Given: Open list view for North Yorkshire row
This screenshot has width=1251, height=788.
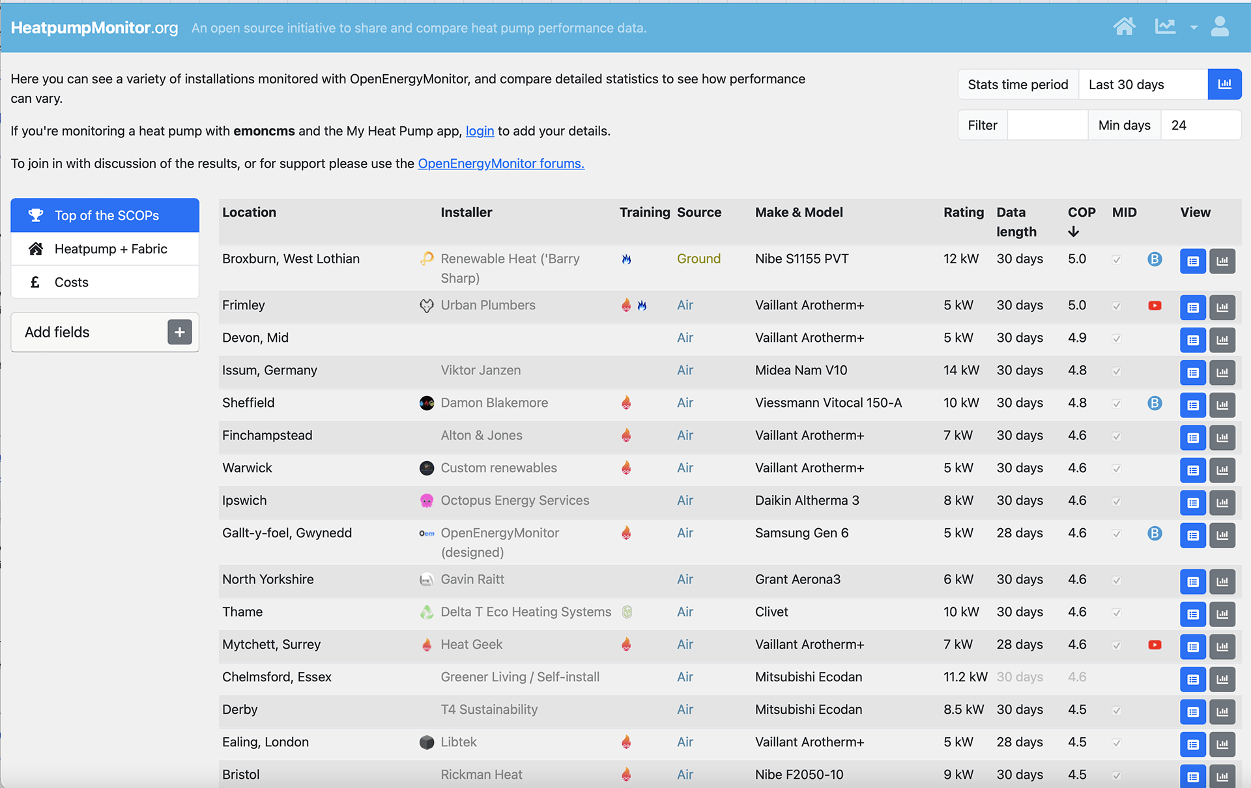Looking at the screenshot, I should coord(1193,582).
